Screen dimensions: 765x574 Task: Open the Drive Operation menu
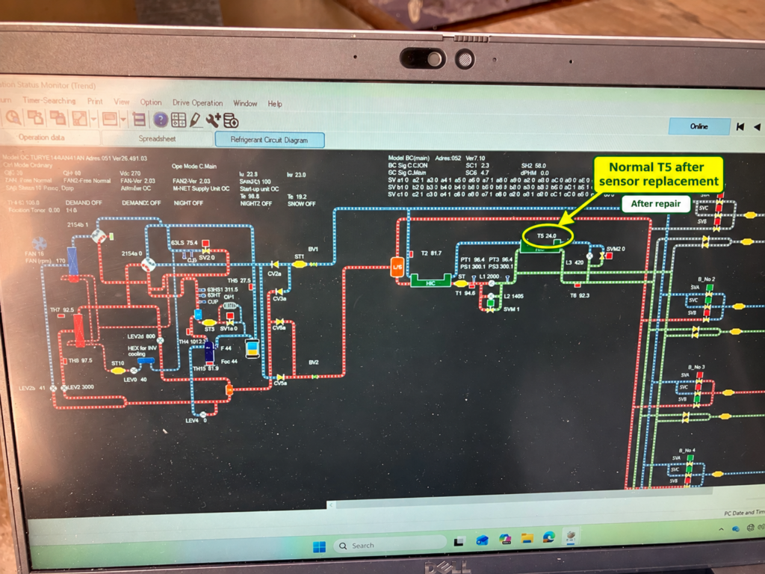coord(197,102)
